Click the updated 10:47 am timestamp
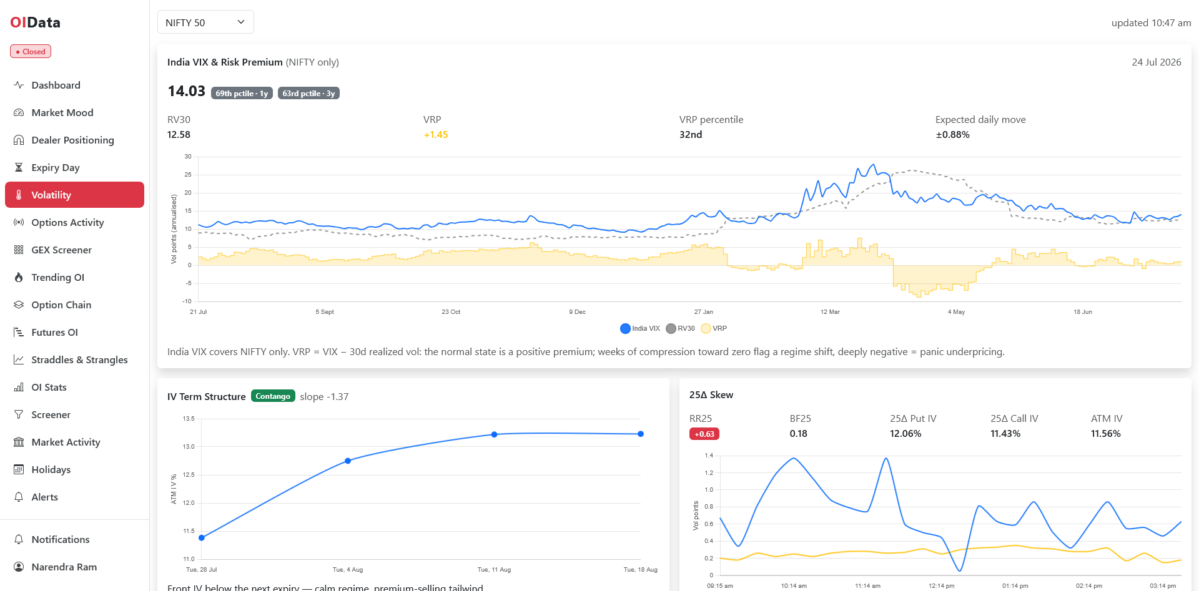Viewport: 1199px width, 591px height. [1151, 22]
